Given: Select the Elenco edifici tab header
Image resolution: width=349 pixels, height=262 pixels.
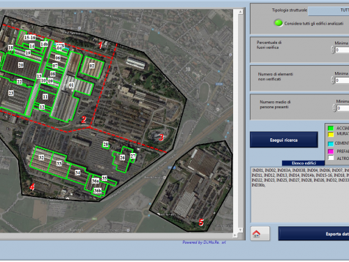Looking at the screenshot, I should [x=304, y=163].
